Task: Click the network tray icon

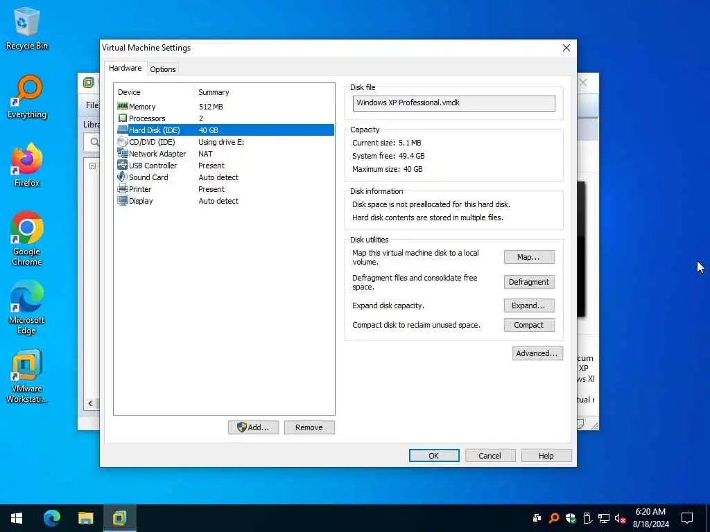Action: (x=604, y=518)
